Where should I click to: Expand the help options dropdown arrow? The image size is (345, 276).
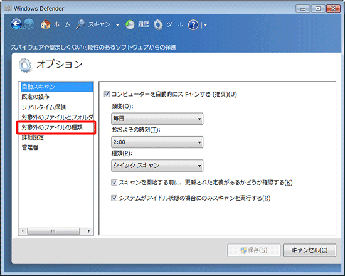tap(205, 25)
